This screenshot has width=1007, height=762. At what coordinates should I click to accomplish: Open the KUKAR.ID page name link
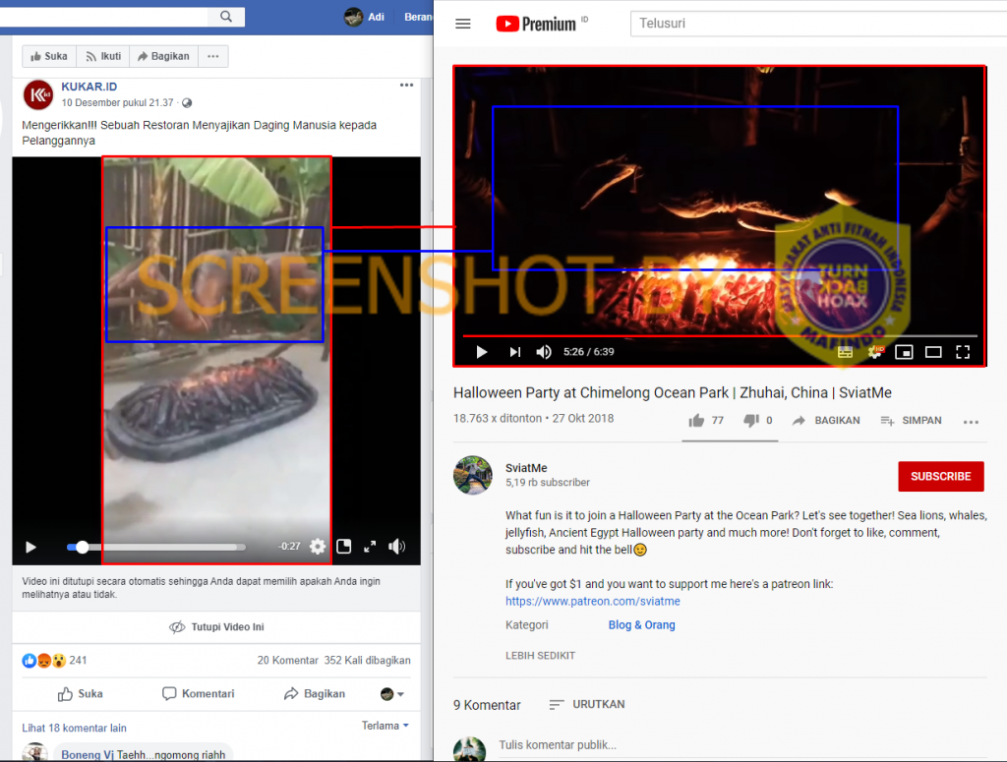[89, 87]
